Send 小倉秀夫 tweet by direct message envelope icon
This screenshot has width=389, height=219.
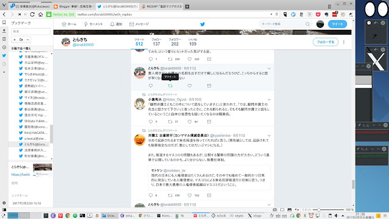point(209,122)
